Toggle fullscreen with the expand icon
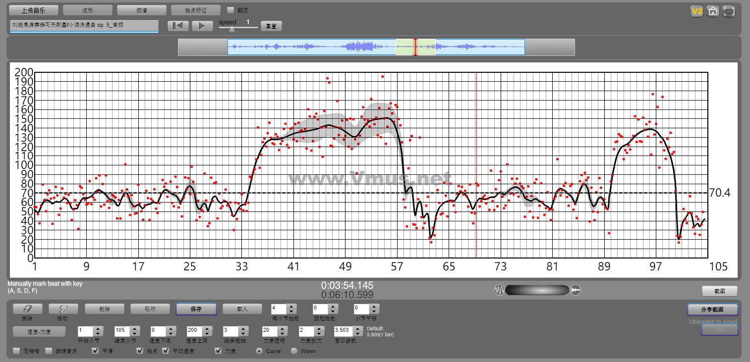Screen dimensions: 750x362 (729, 11)
